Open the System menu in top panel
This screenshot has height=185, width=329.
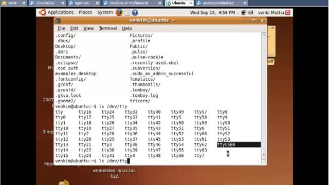coord(105,12)
